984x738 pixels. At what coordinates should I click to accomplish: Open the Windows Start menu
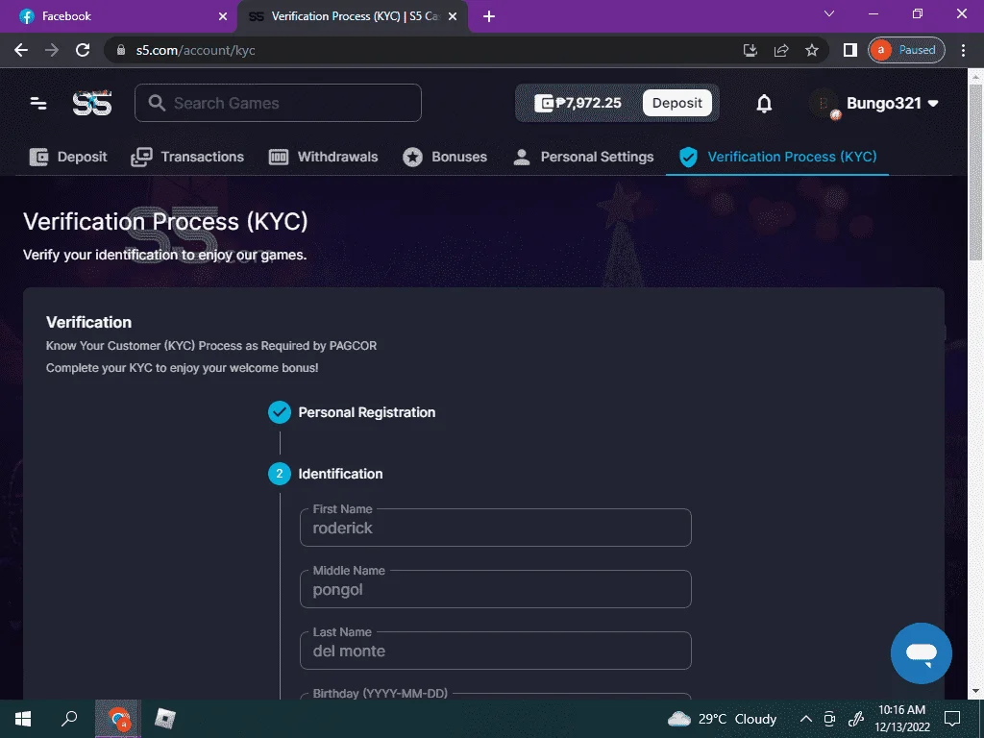click(x=23, y=719)
